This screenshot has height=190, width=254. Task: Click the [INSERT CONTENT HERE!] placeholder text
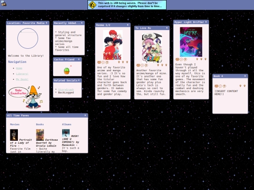tap(226, 92)
